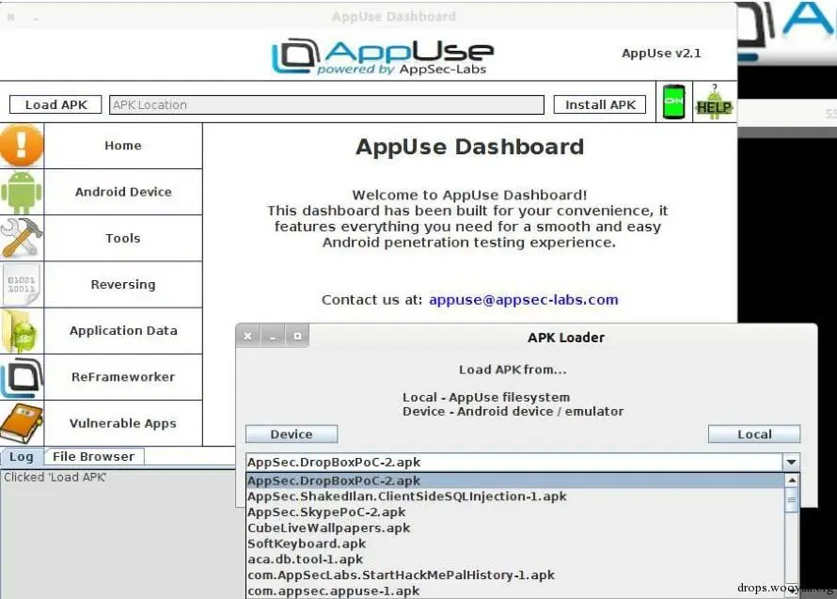This screenshot has height=599, width=837.
Task: Toggle the green phone ON device icon
Action: [673, 102]
